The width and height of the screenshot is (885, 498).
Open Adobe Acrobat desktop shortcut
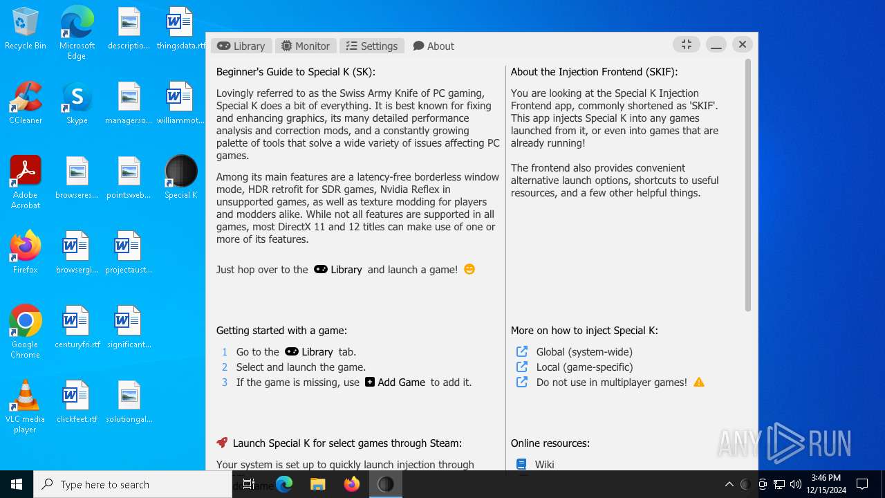[x=26, y=183]
